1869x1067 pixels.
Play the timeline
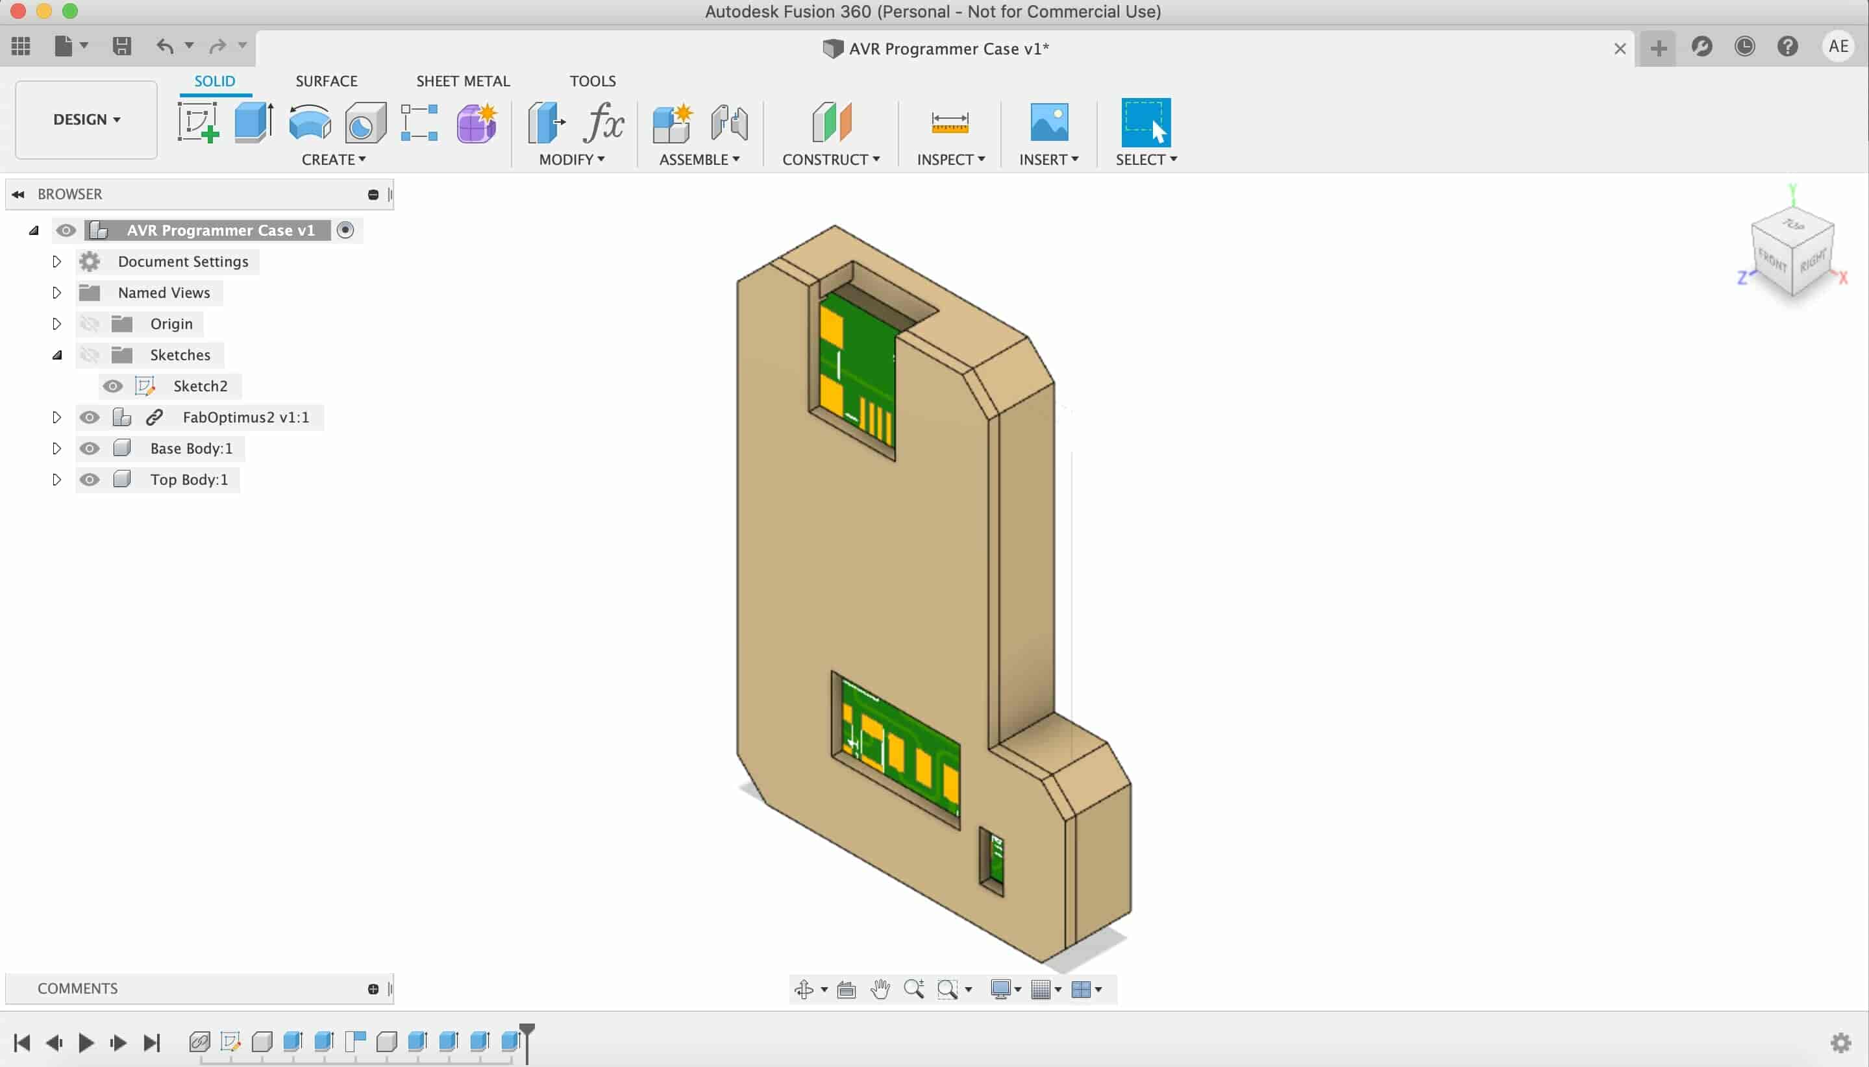pyautogui.click(x=86, y=1042)
